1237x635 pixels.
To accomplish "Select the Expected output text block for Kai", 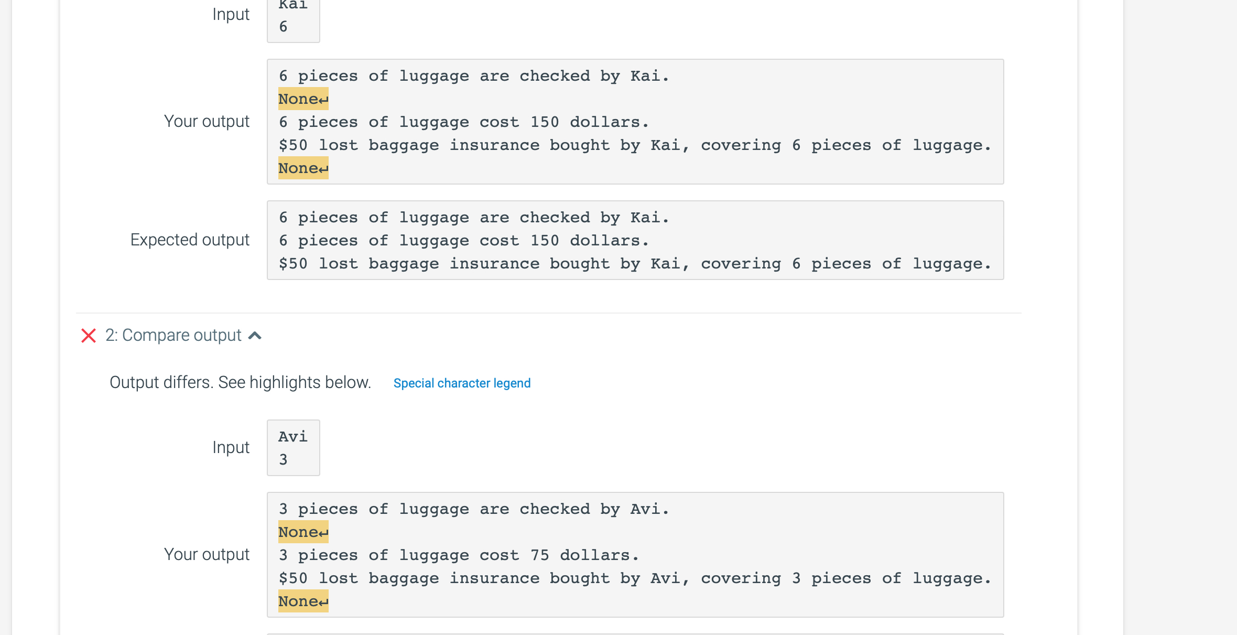I will 634,240.
